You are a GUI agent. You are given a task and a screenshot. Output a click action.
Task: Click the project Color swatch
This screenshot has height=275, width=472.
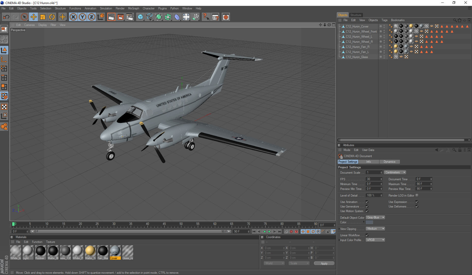click(369, 222)
